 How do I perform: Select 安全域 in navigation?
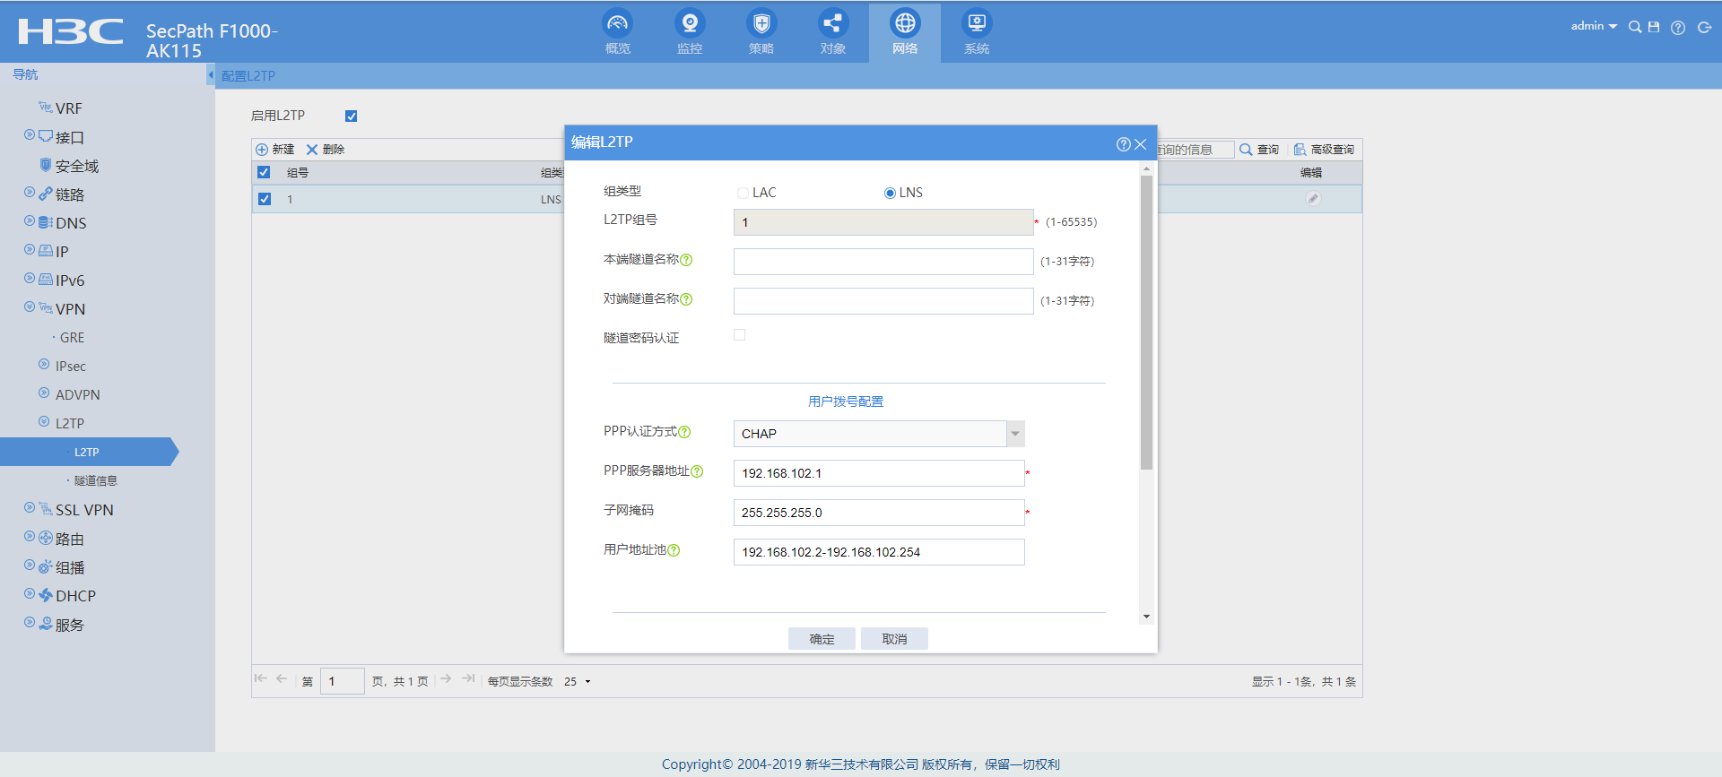coord(77,166)
